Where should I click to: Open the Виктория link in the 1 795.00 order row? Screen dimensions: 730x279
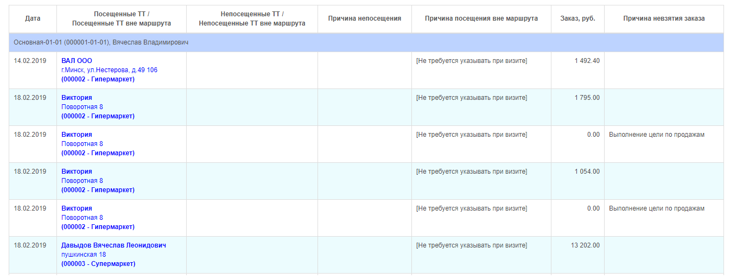pos(77,98)
